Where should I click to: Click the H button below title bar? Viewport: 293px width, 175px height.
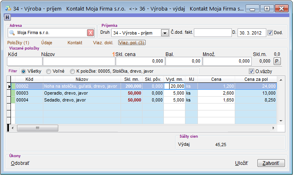pos(7,17)
